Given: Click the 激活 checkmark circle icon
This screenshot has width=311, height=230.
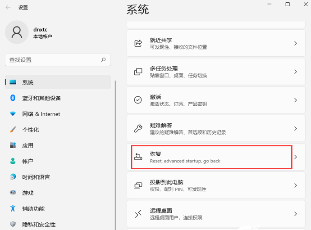Looking at the screenshot, I should [138, 100].
